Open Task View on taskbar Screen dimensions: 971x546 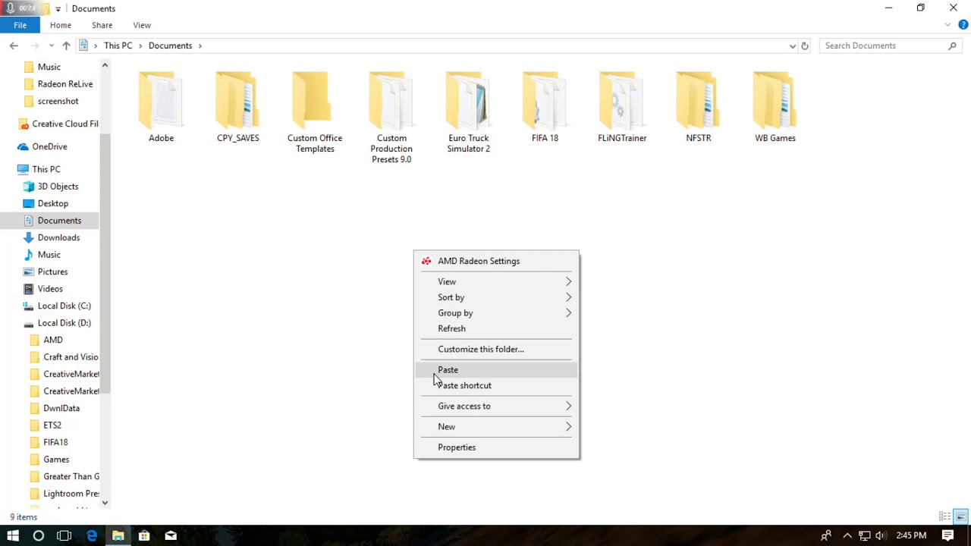coord(64,535)
